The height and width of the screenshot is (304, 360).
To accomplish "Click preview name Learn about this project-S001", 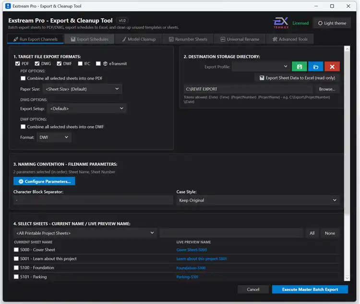I will [x=201, y=258].
